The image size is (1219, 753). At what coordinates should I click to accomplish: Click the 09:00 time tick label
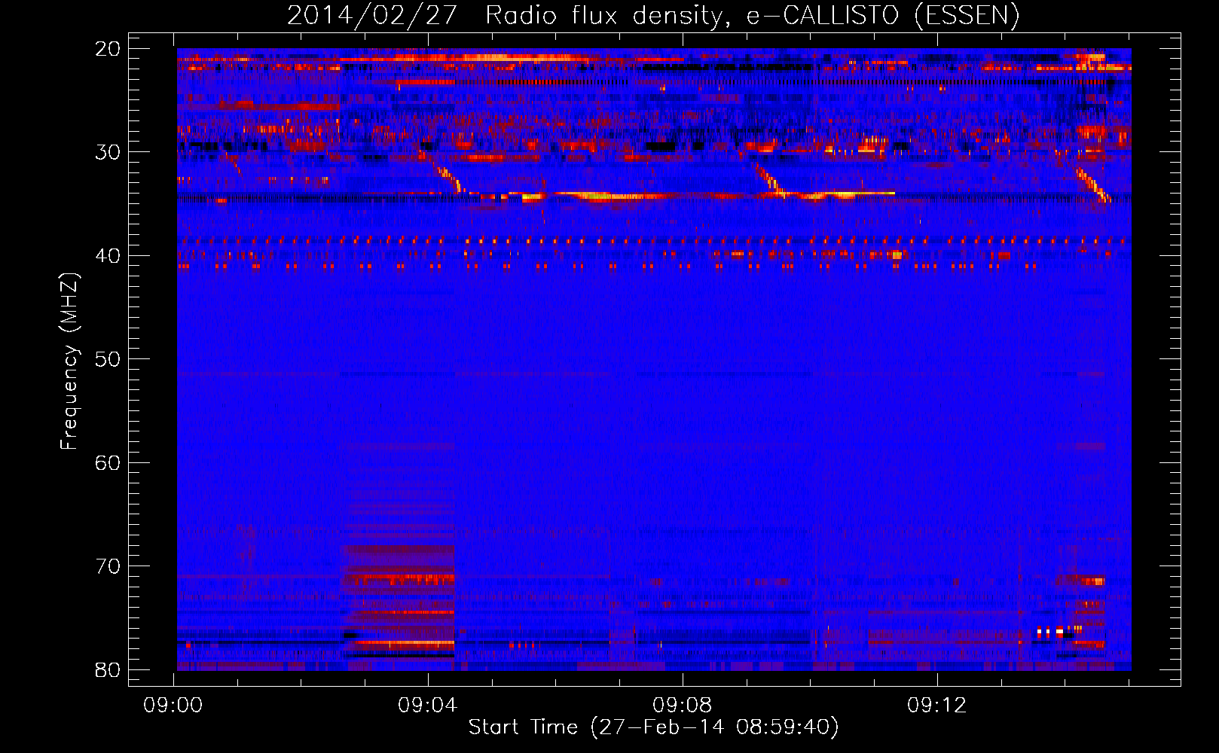pyautogui.click(x=173, y=706)
